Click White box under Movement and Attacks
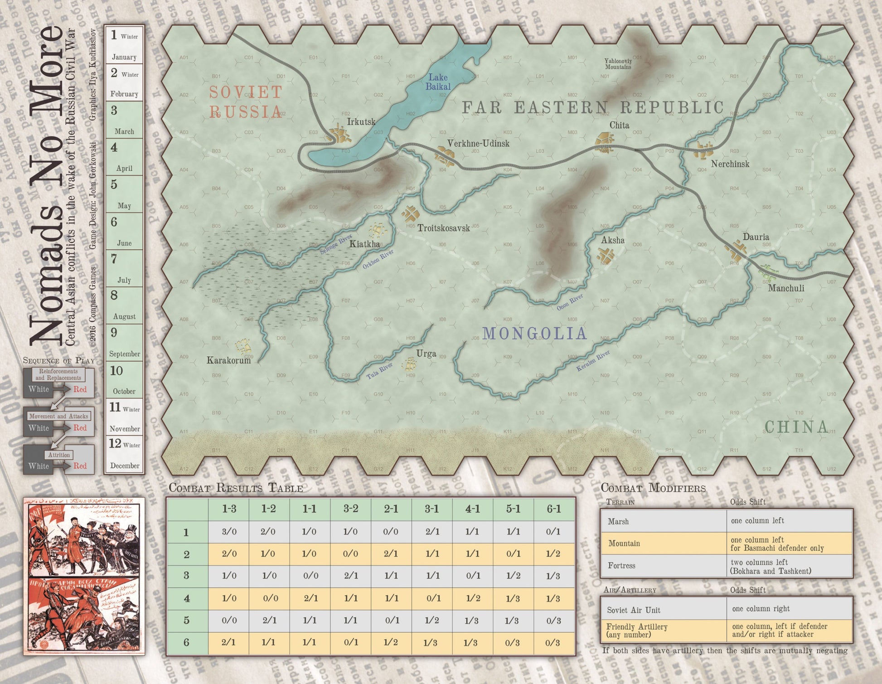The width and height of the screenshot is (882, 684). click(x=39, y=428)
